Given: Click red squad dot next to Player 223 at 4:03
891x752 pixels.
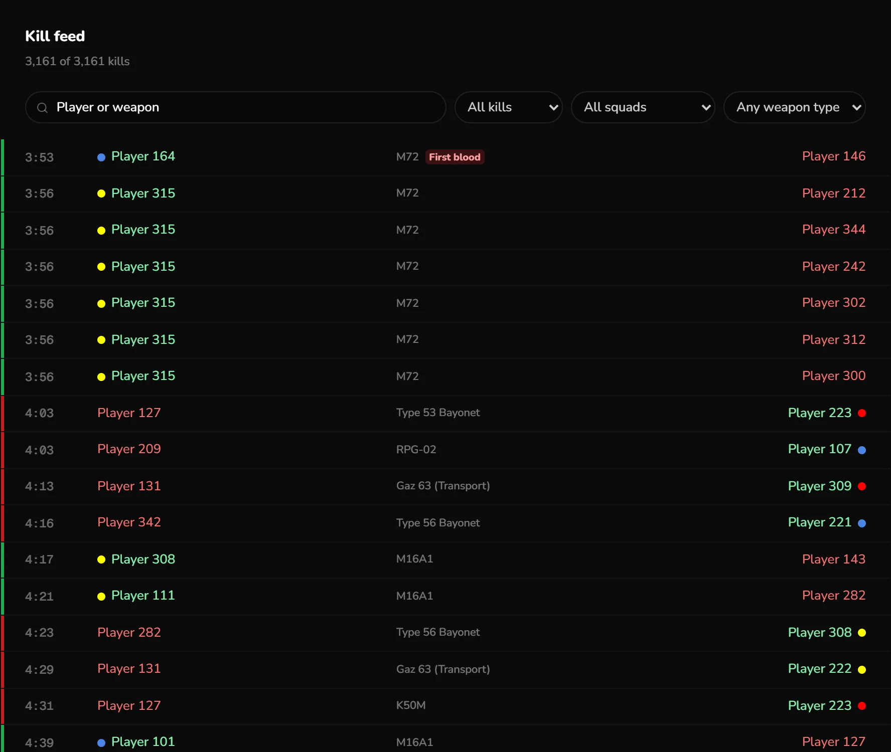Looking at the screenshot, I should pyautogui.click(x=862, y=413).
